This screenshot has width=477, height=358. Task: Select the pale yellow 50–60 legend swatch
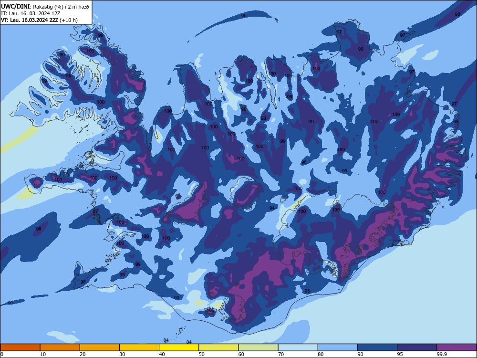tap(218, 347)
